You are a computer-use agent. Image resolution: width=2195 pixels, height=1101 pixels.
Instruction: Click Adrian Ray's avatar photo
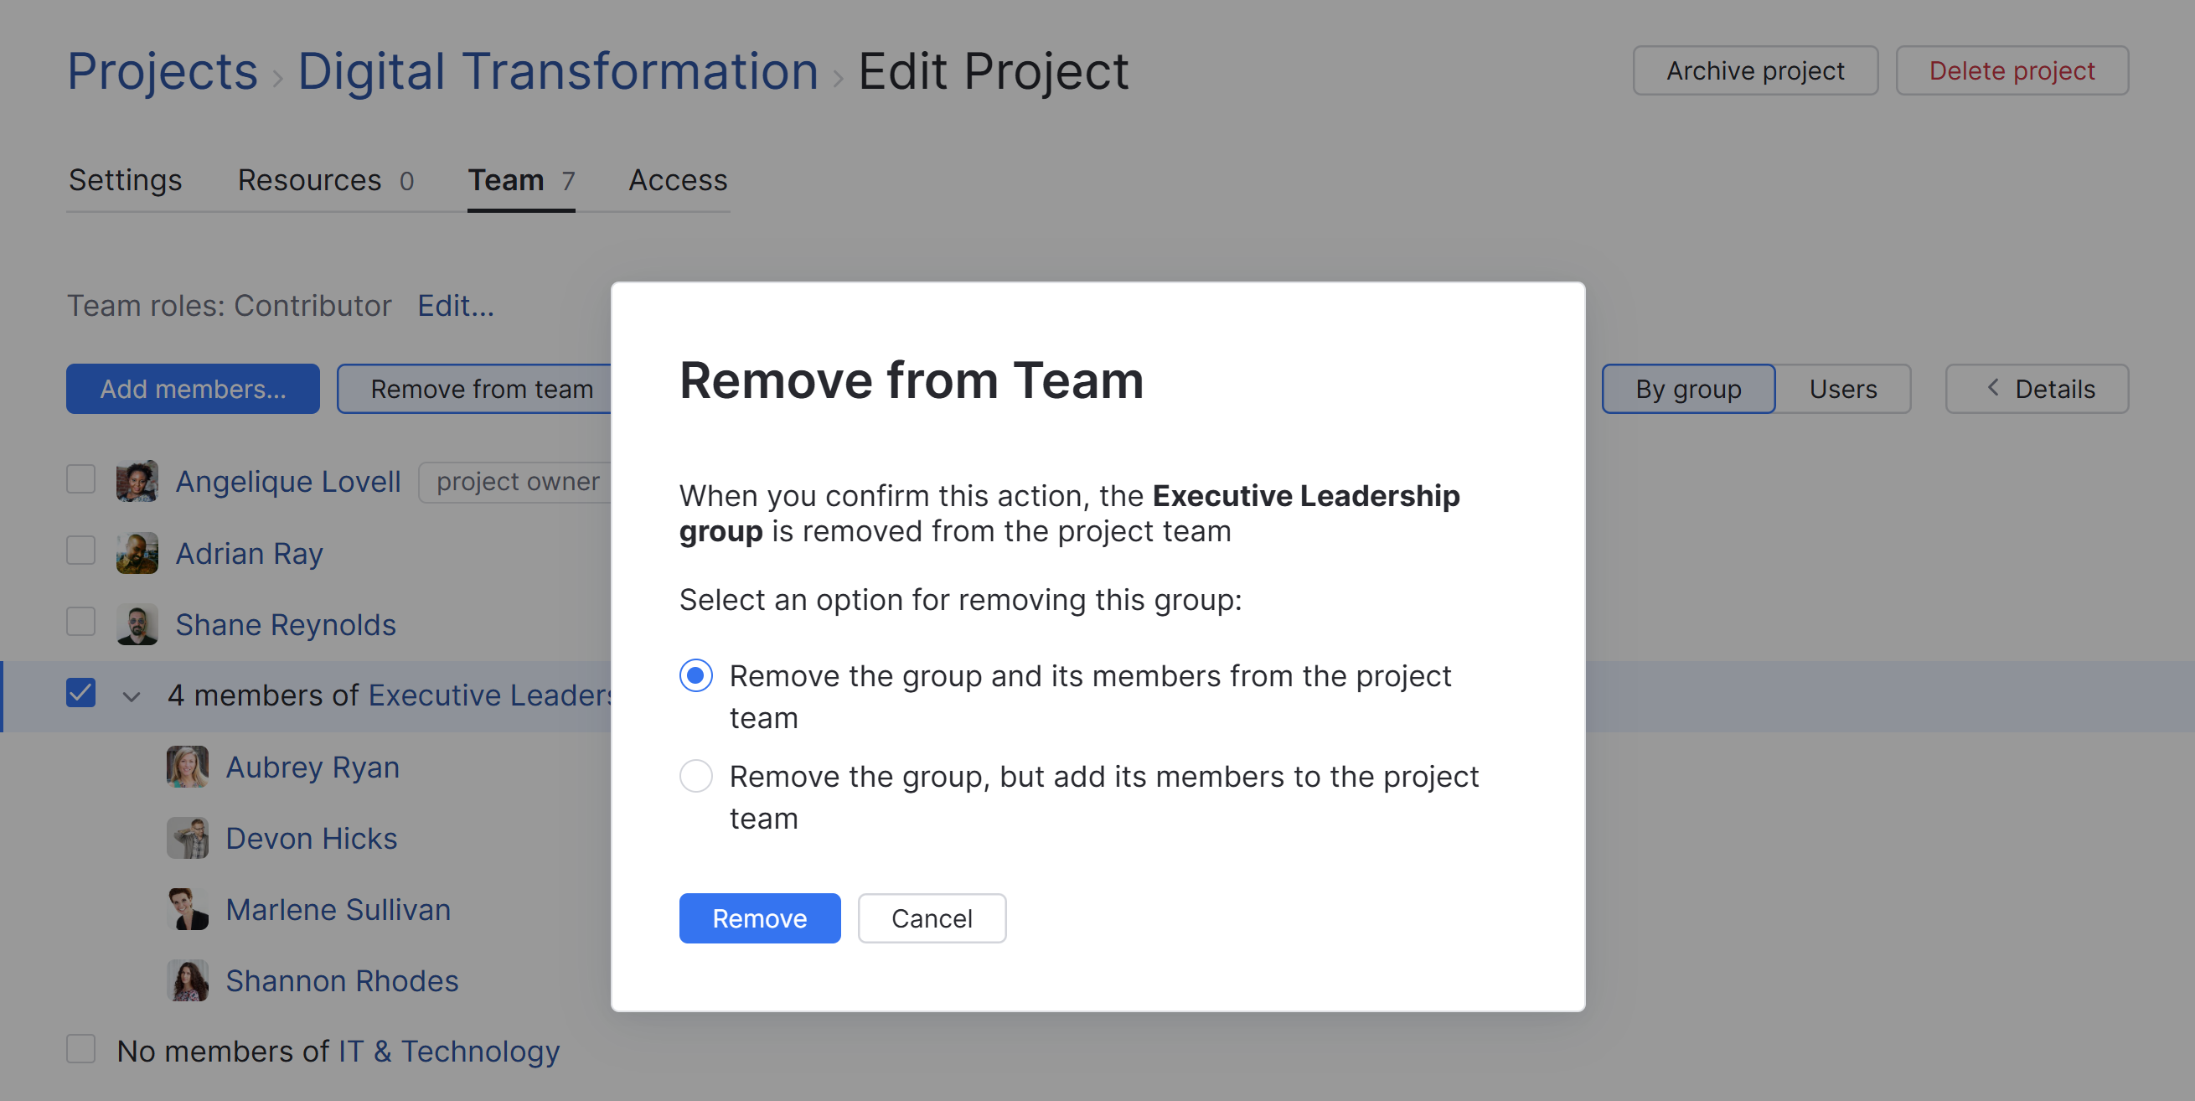tap(137, 552)
